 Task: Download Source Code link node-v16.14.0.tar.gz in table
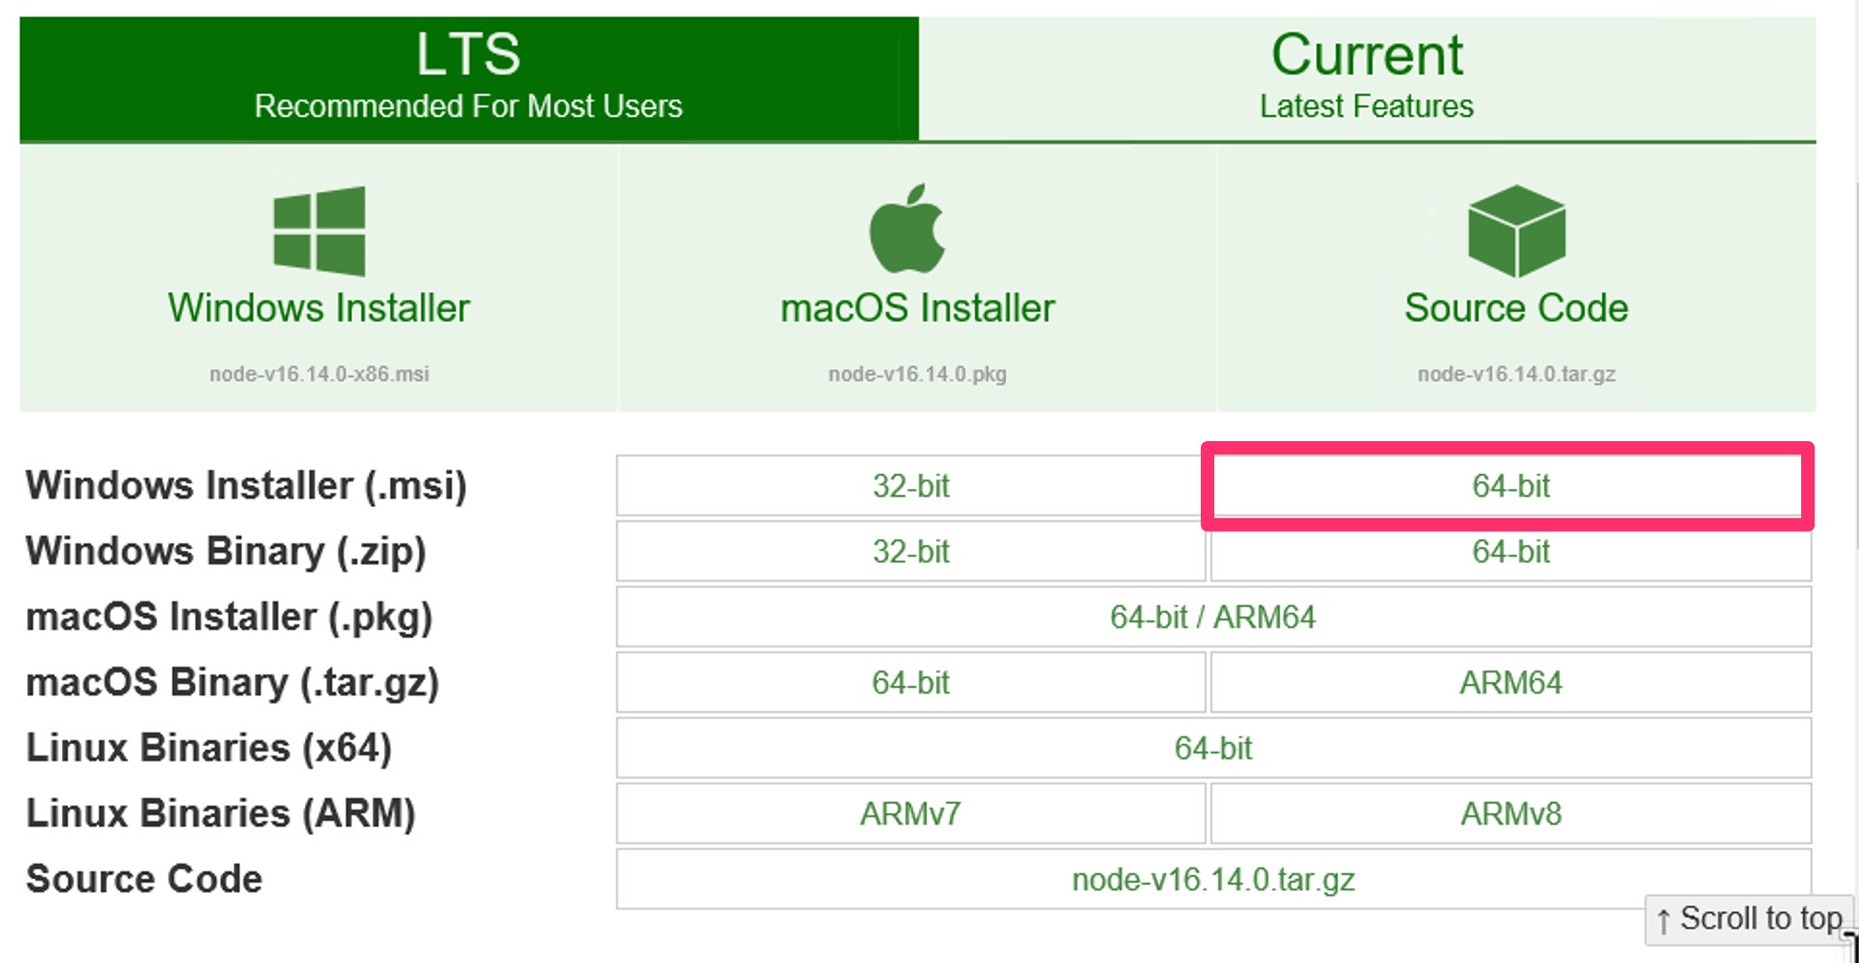pos(1213,880)
